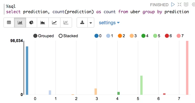Expand the chart settings

pyautogui.click(x=109, y=23)
